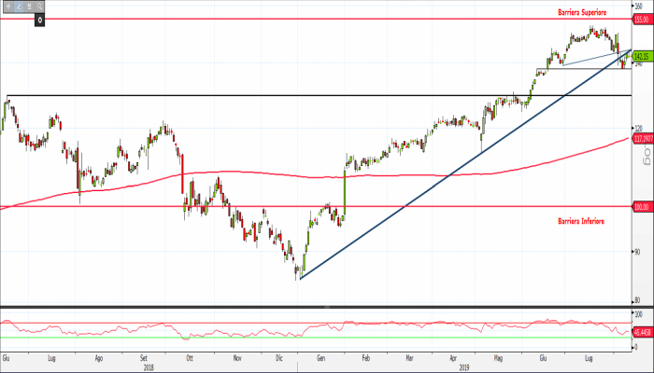Click the 'Gen' month marker on time axis
This screenshot has height=373, width=654.
pyautogui.click(x=320, y=357)
